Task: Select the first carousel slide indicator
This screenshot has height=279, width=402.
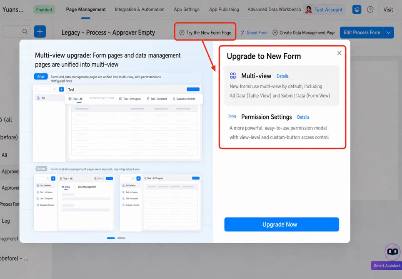Action: click(x=111, y=238)
